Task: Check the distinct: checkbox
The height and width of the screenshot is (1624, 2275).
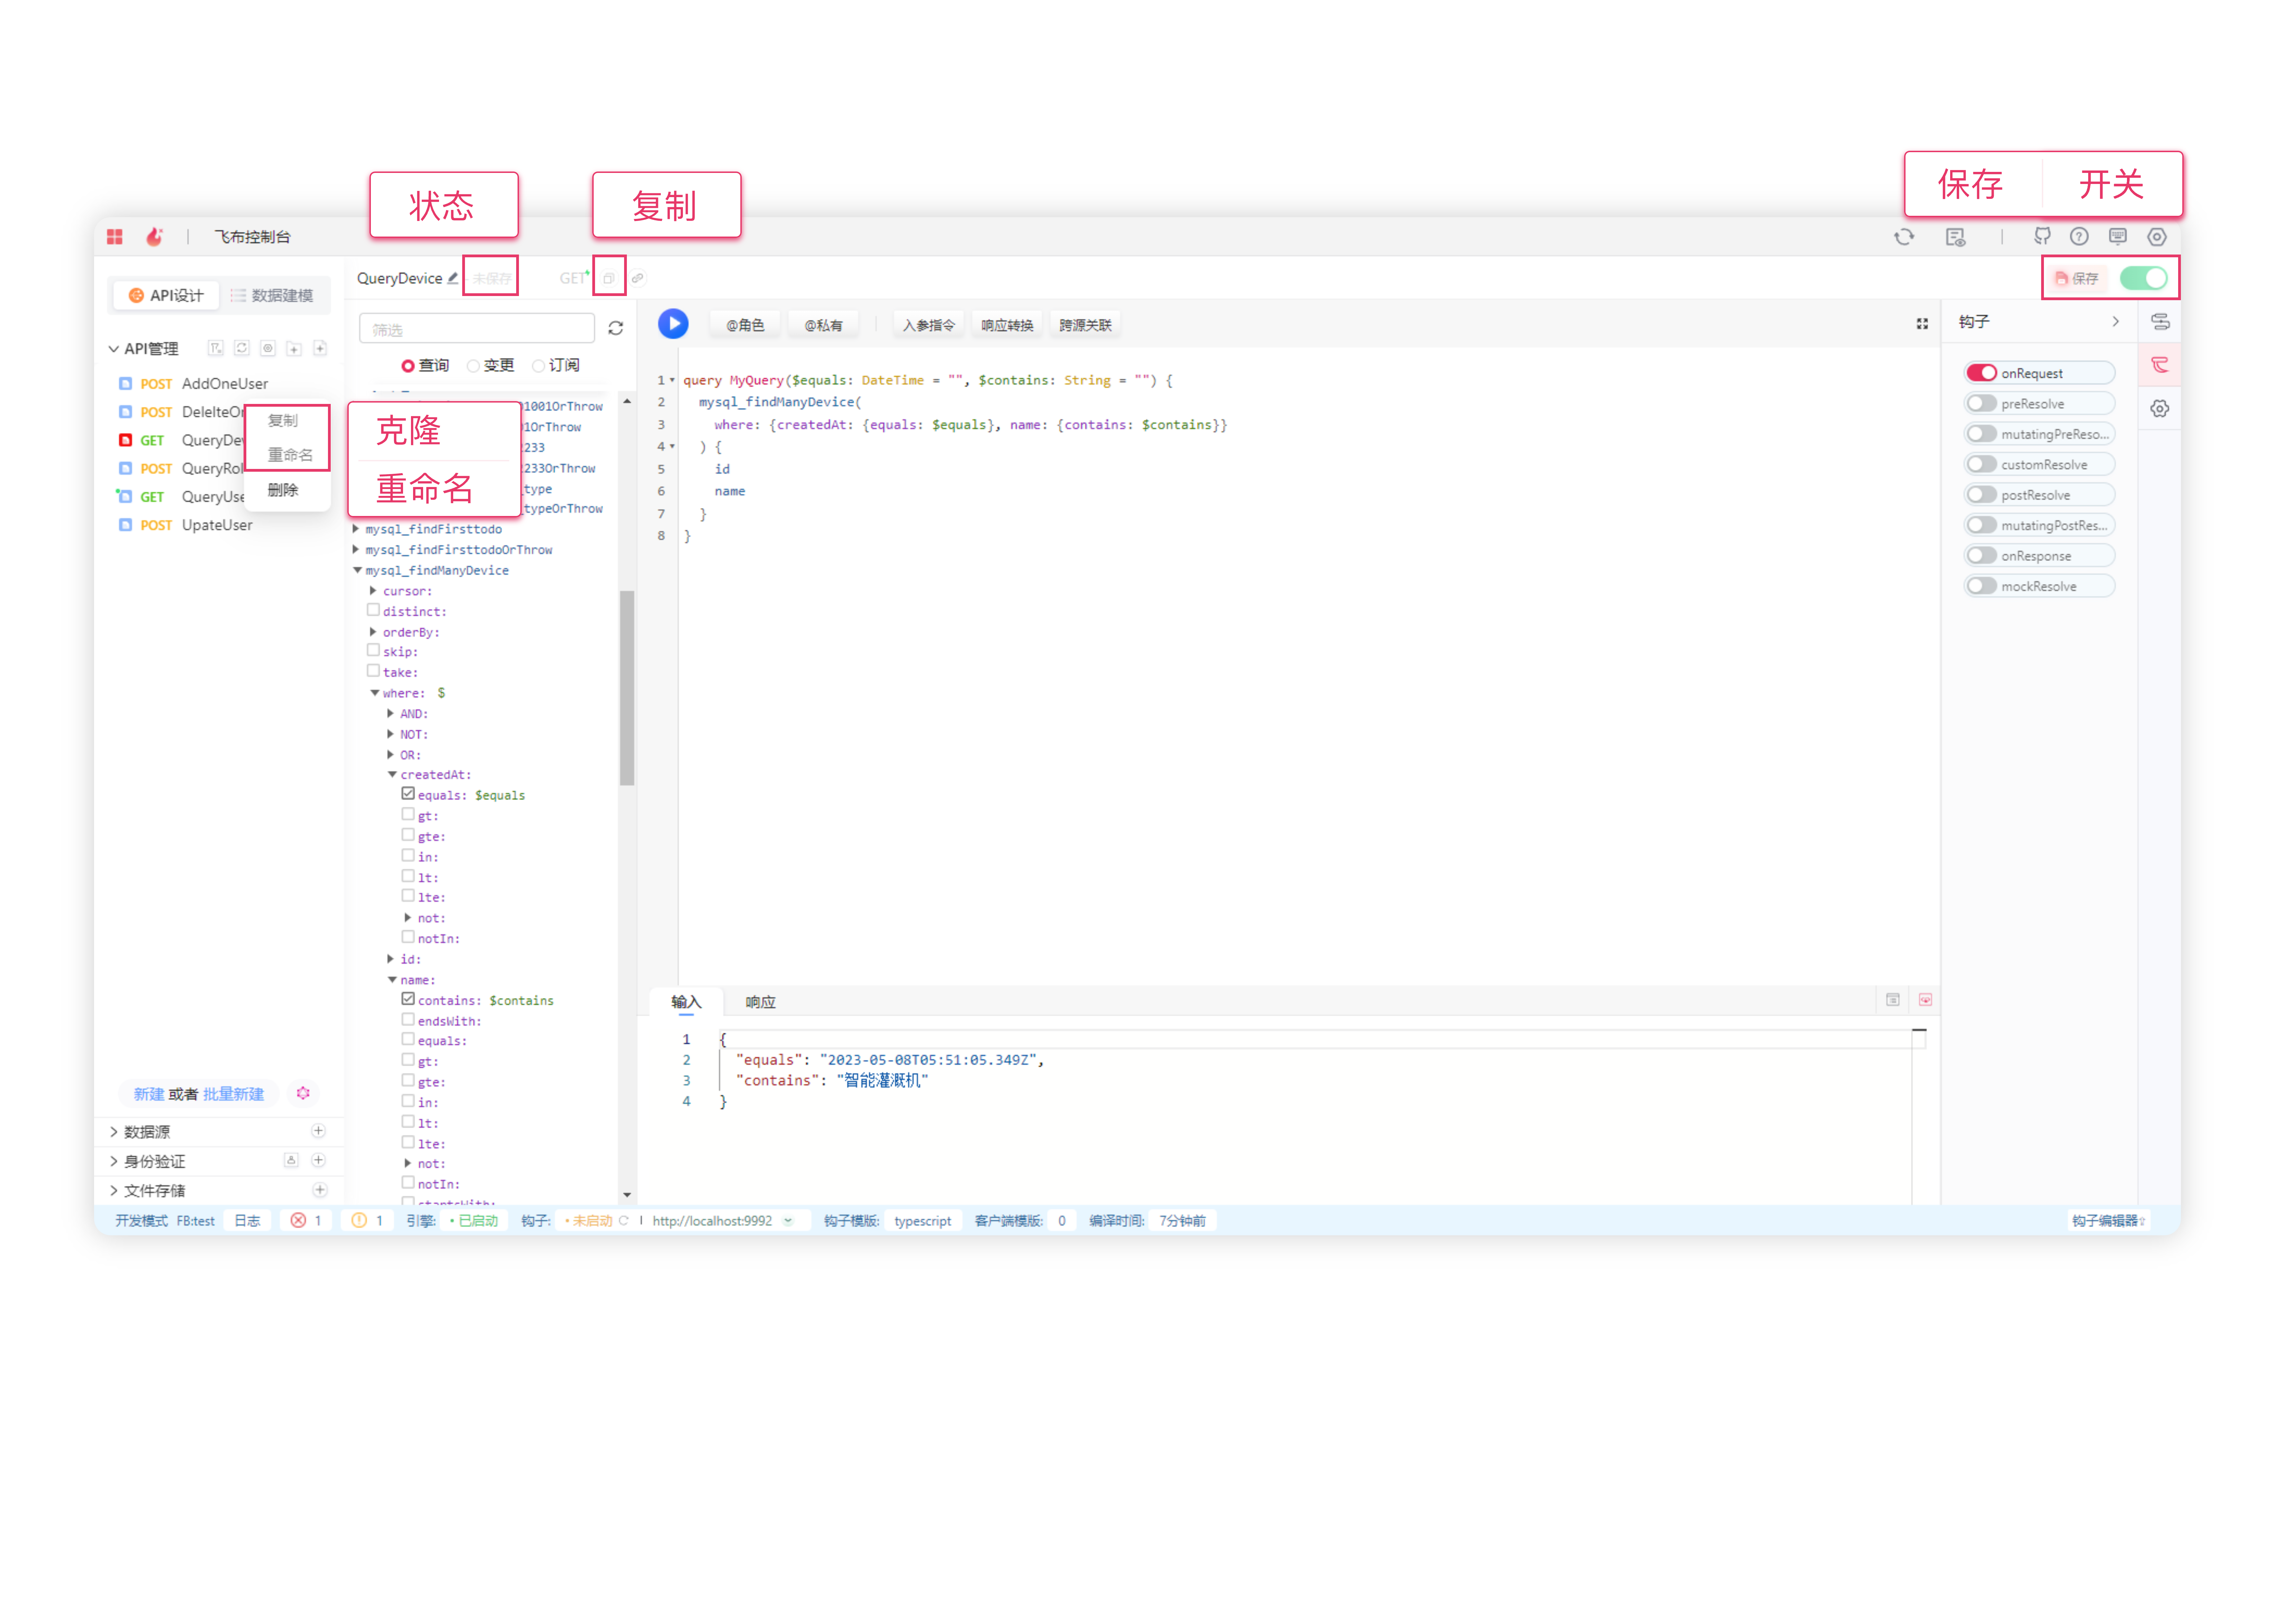Action: click(373, 610)
